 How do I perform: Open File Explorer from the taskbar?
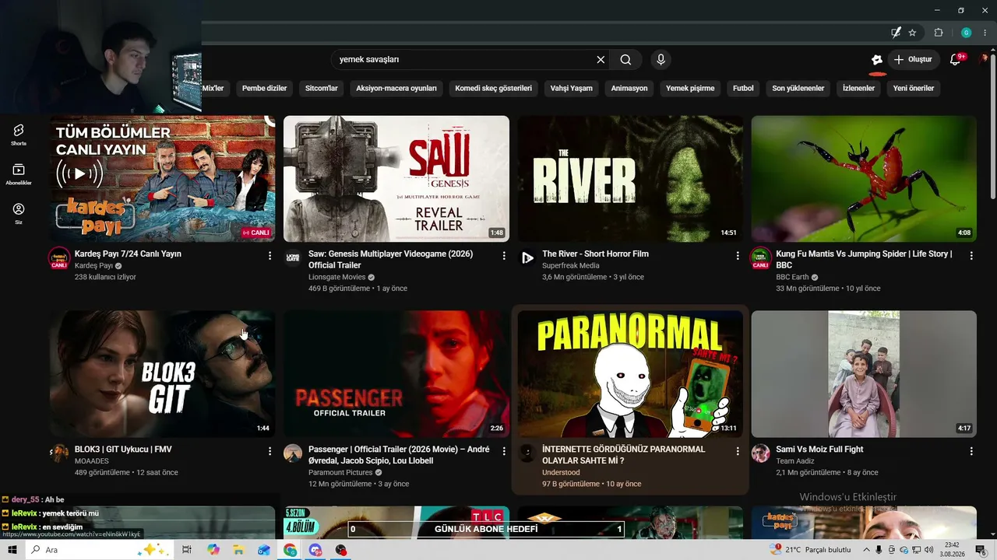[x=238, y=550]
